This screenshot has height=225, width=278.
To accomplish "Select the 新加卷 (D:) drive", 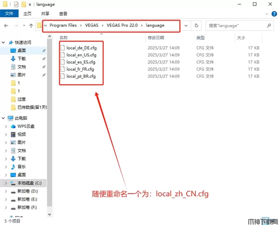I will [x=27, y=191].
